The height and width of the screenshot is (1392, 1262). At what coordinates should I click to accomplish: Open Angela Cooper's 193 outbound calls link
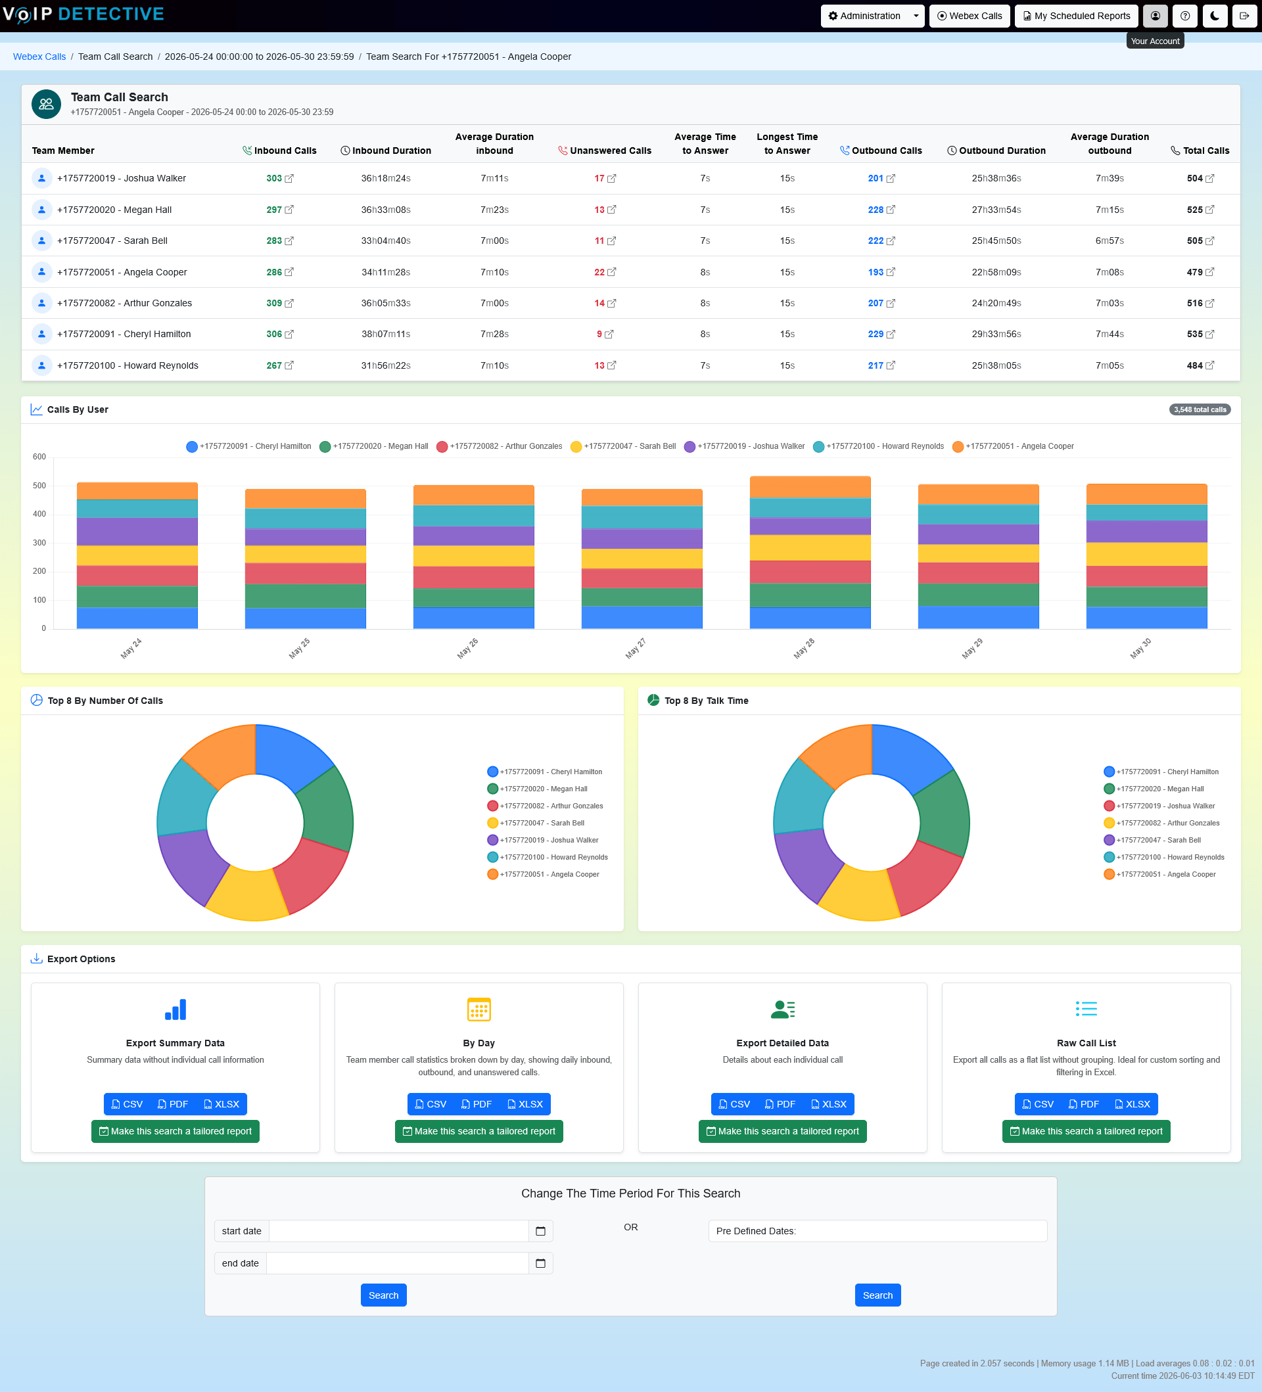[881, 272]
